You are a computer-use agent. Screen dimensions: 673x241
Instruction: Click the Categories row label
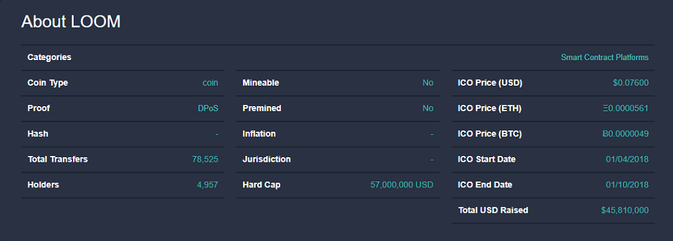click(49, 58)
